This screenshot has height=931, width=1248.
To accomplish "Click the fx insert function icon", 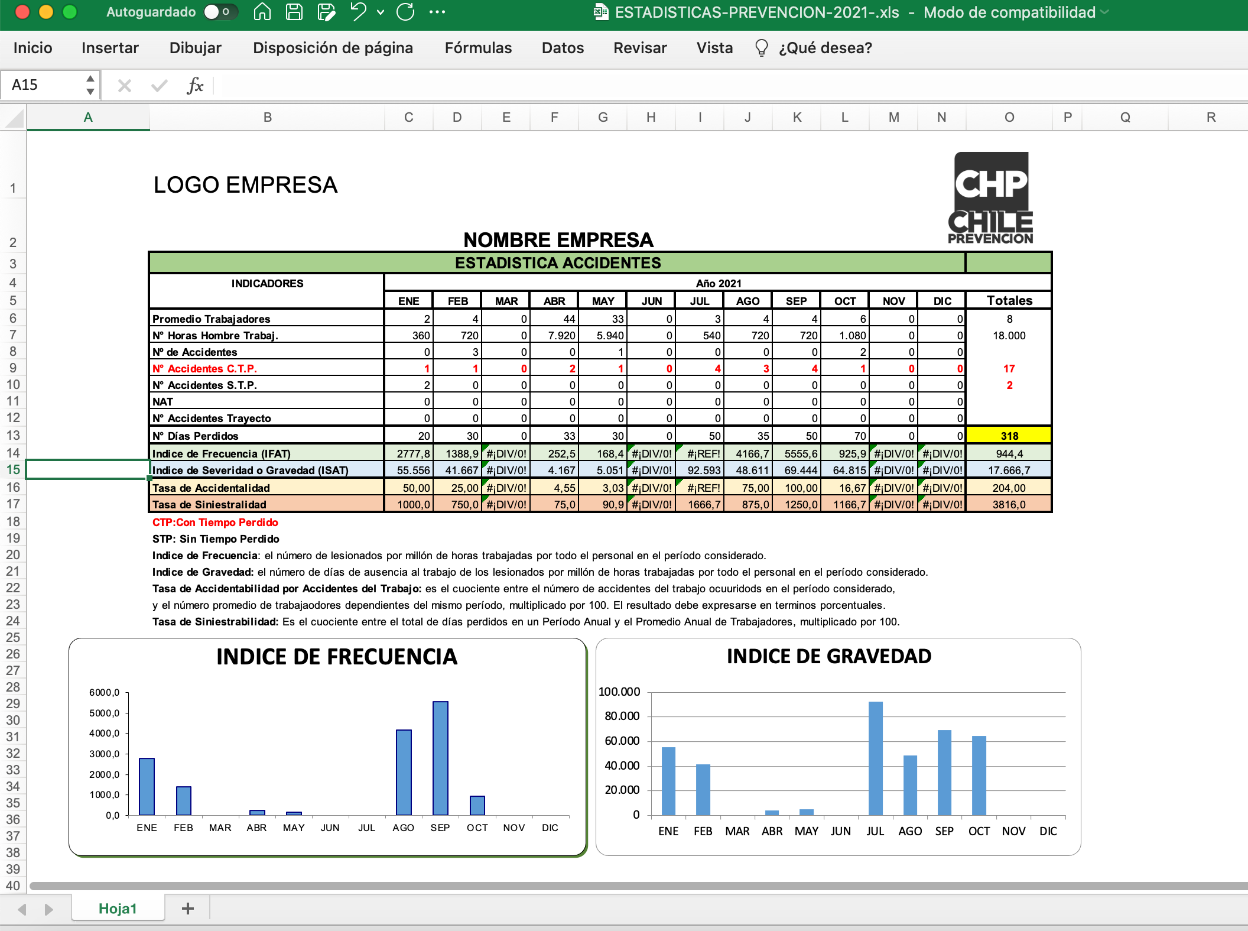I will coord(194,86).
